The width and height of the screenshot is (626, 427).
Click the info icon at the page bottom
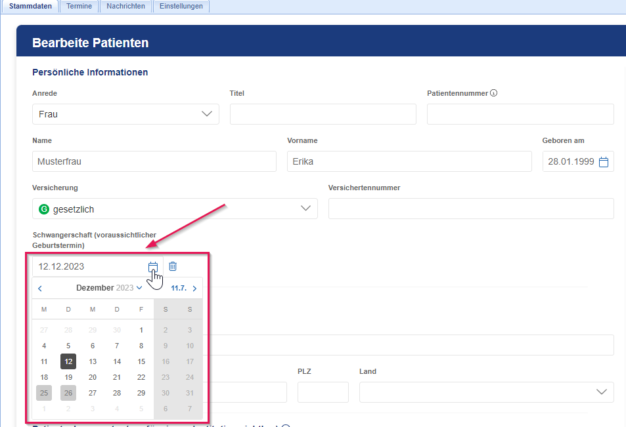click(x=286, y=426)
